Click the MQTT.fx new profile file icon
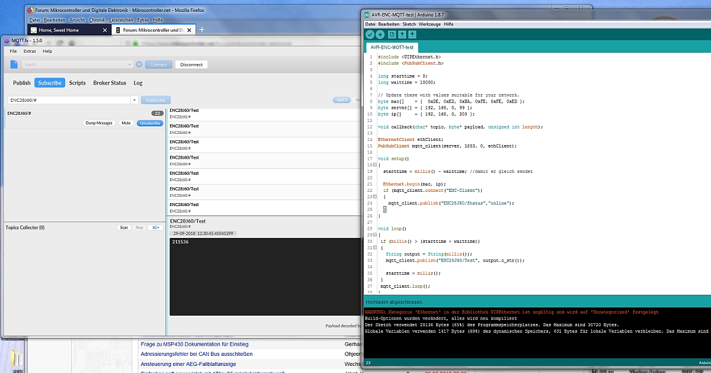 pyautogui.click(x=14, y=65)
